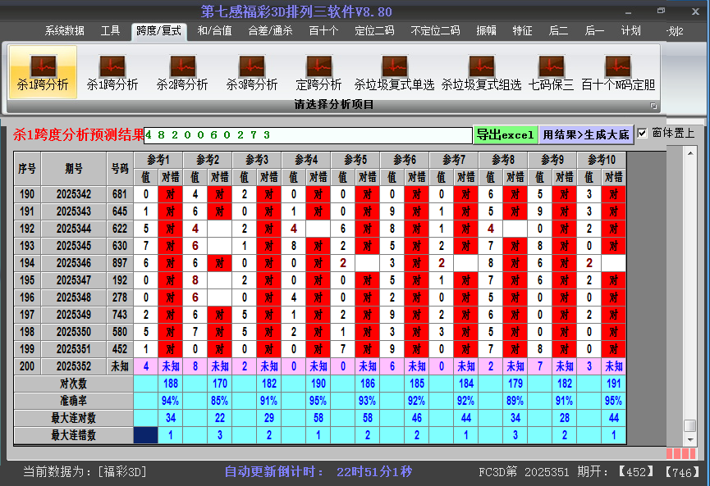Open the 计划 tab
710x486 pixels.
click(631, 30)
